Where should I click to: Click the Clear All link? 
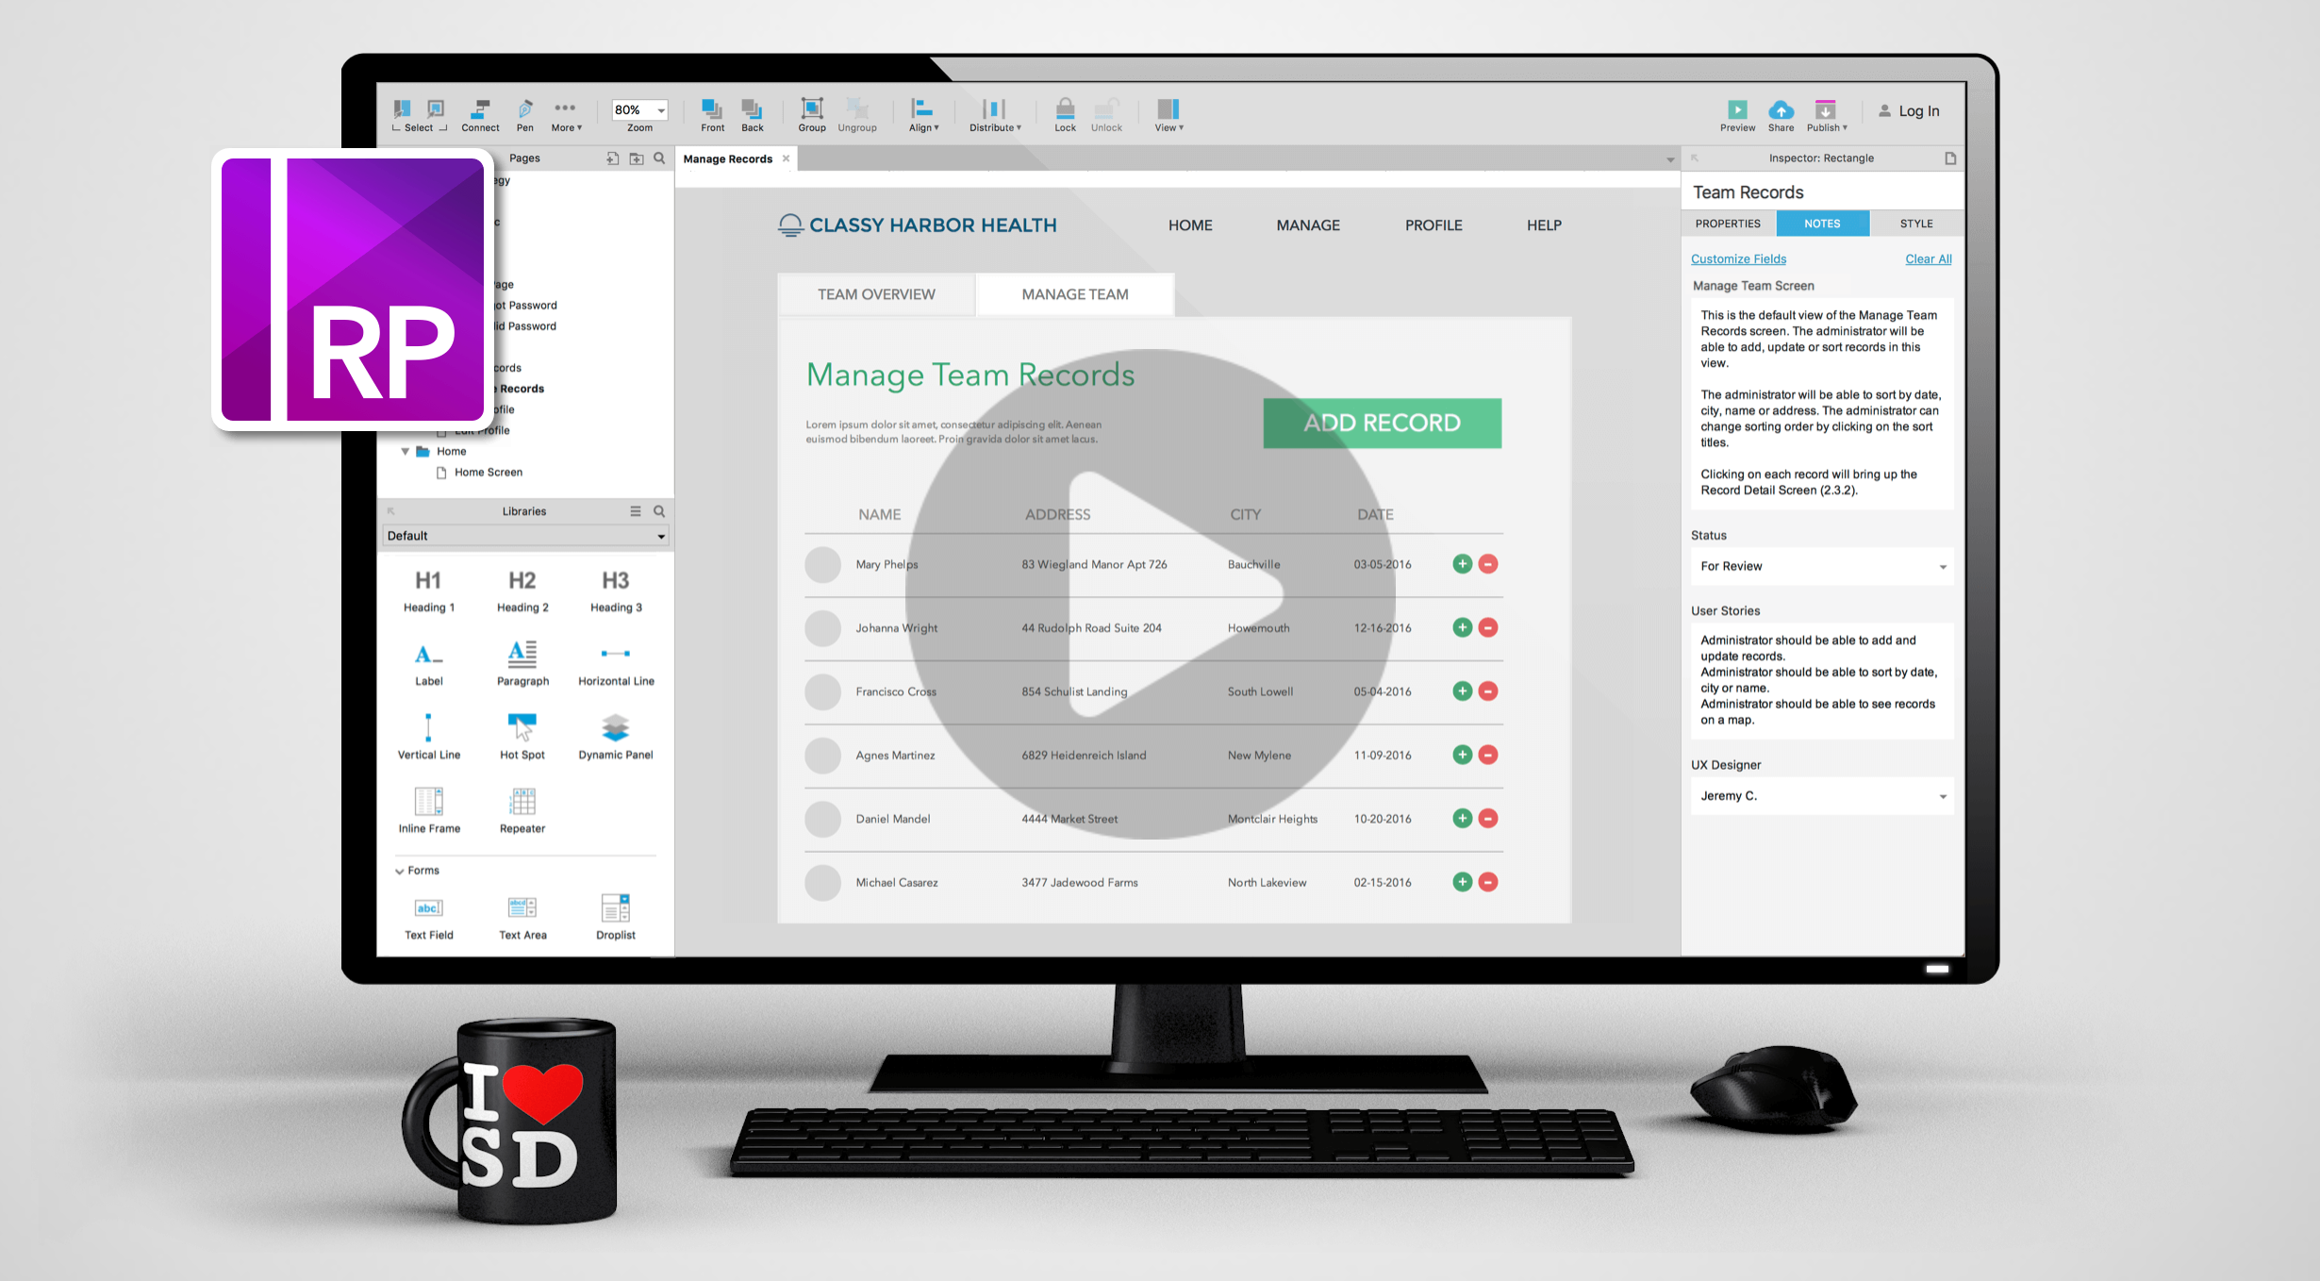coord(1928,258)
